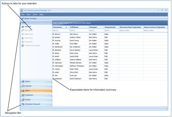Open the Tools menu
This screenshot has width=172, height=117.
pos(35,14)
